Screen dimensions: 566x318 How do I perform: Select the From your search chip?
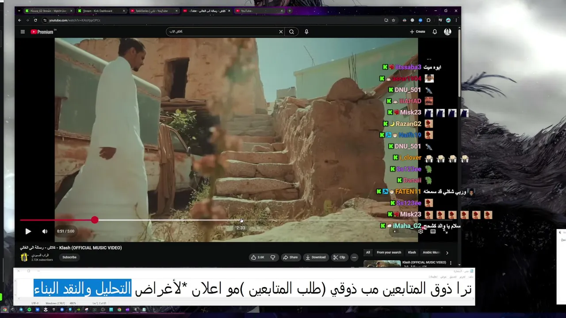(x=389, y=253)
